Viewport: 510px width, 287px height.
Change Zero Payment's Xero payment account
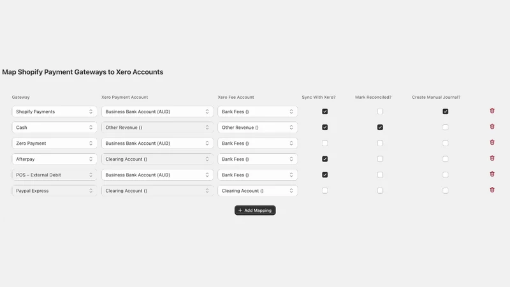(x=157, y=143)
